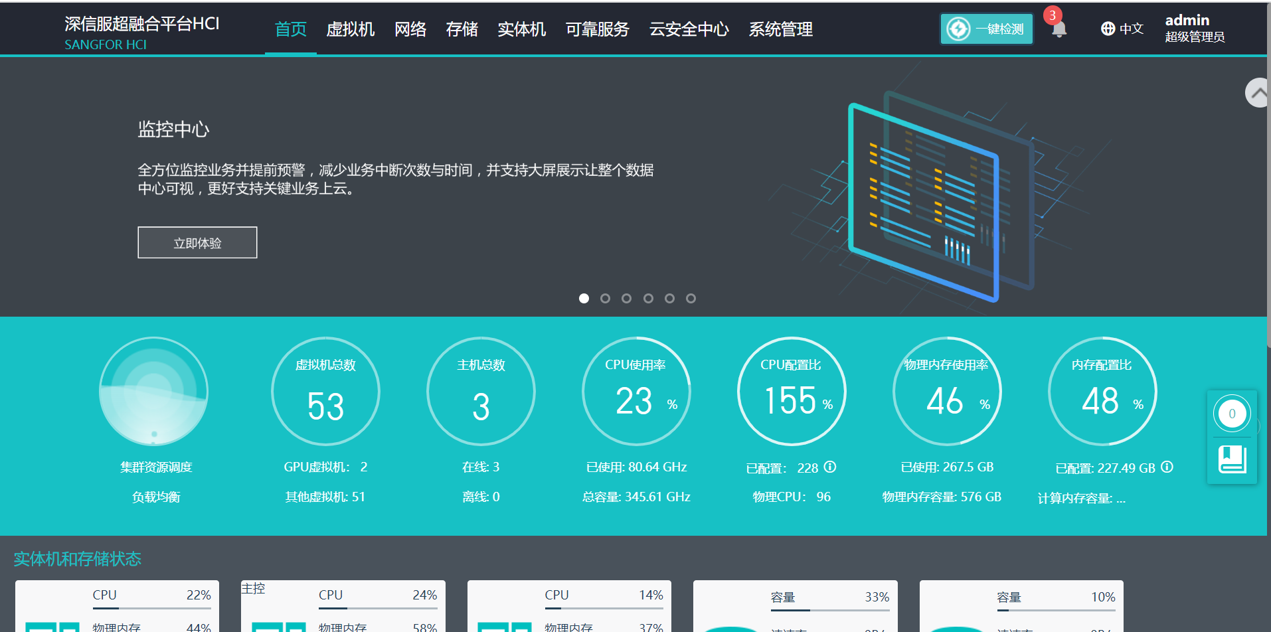Open the book manual icon
Screen dimensions: 1271x632
[1232, 459]
